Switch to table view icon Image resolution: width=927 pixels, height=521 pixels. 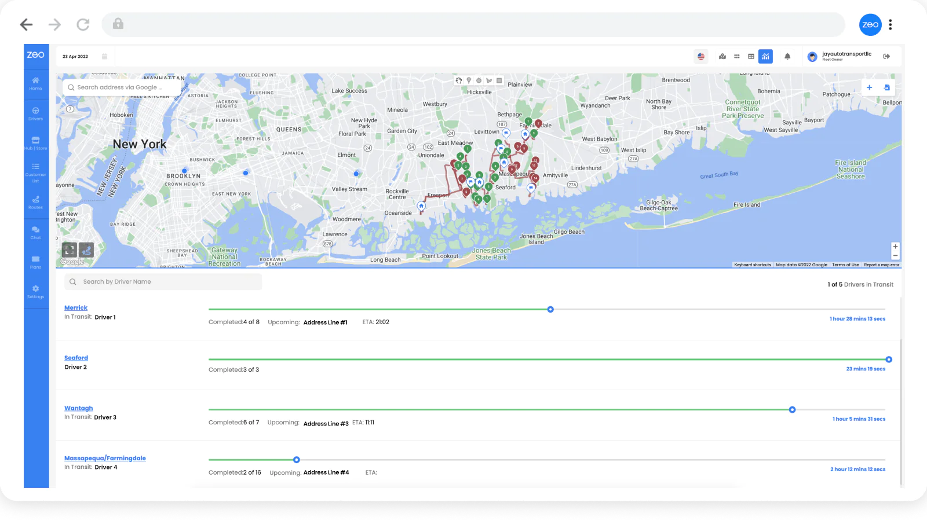click(x=751, y=56)
